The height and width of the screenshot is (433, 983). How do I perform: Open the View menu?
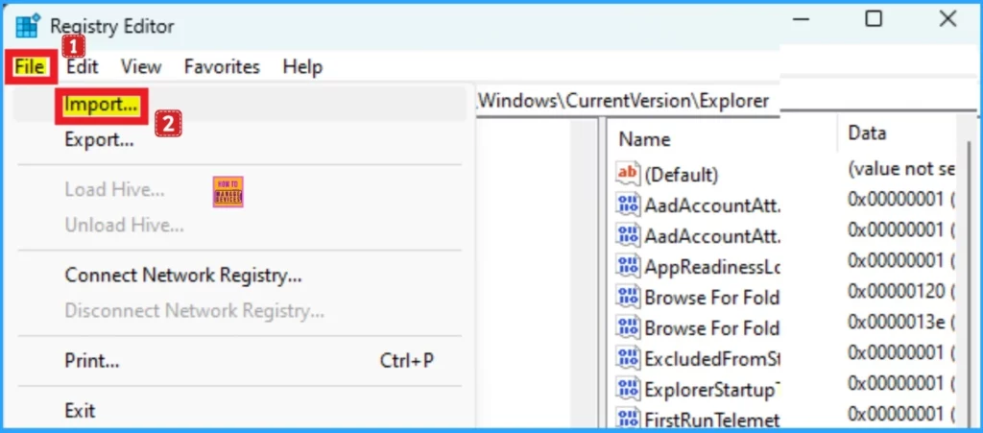tap(141, 67)
